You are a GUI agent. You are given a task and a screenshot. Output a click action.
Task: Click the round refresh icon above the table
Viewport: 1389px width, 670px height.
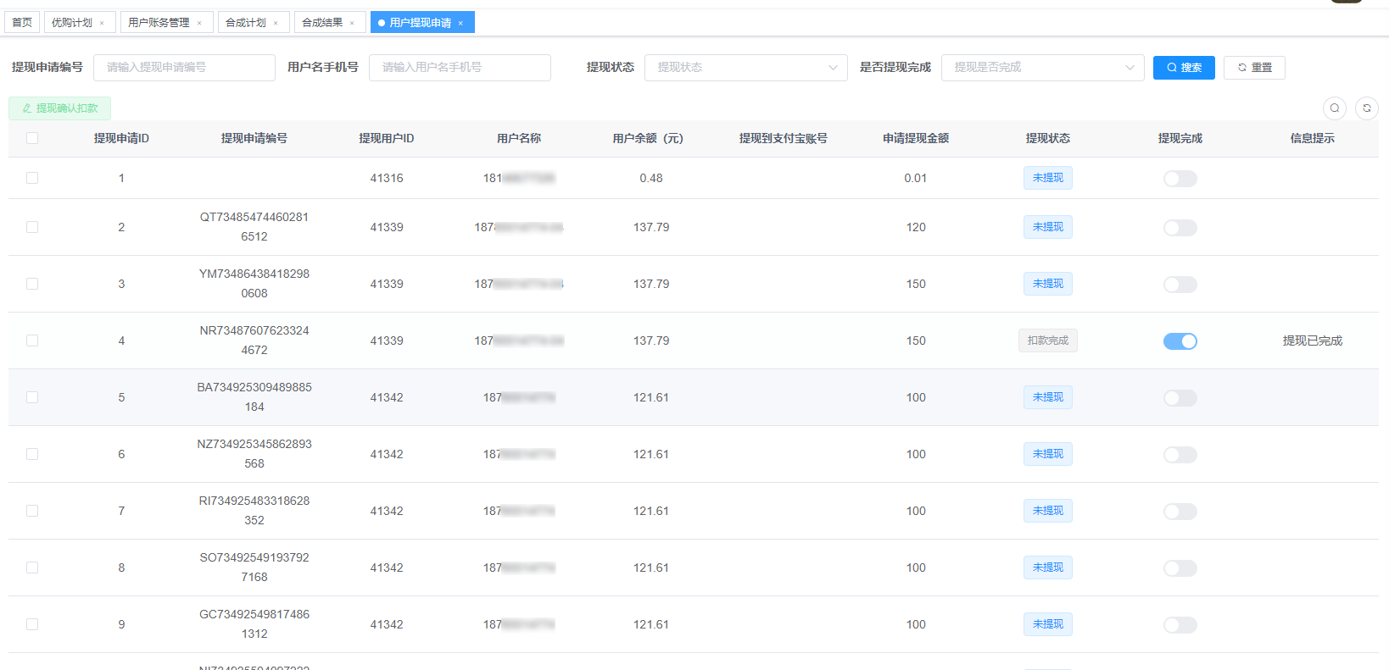coord(1367,108)
